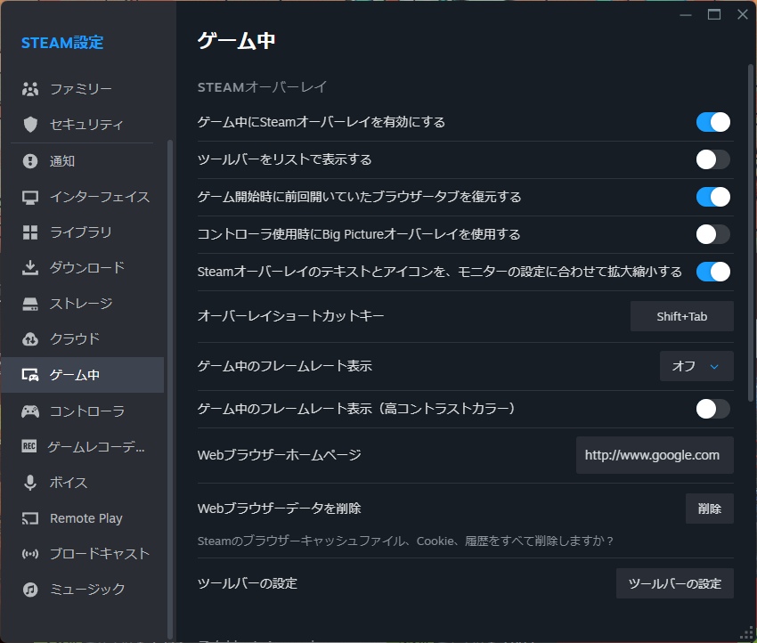
Task: Click the ダウンロード download arrow icon
Action: point(30,267)
